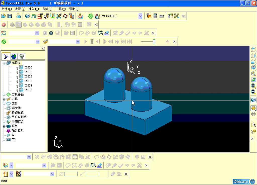
Task: Switch to the globe browser tab
Action: 14,56
